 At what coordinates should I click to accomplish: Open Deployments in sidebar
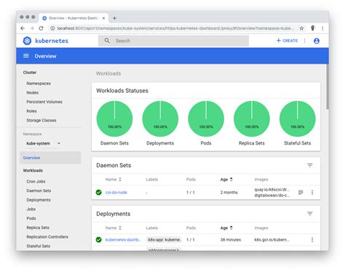click(x=39, y=200)
